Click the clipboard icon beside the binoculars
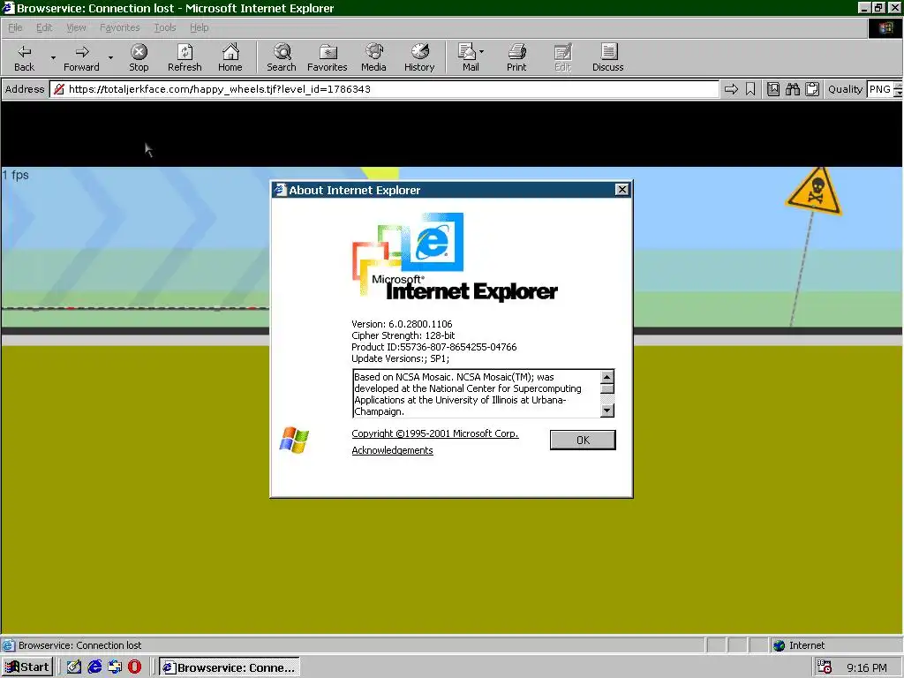The height and width of the screenshot is (678, 904). tap(812, 89)
